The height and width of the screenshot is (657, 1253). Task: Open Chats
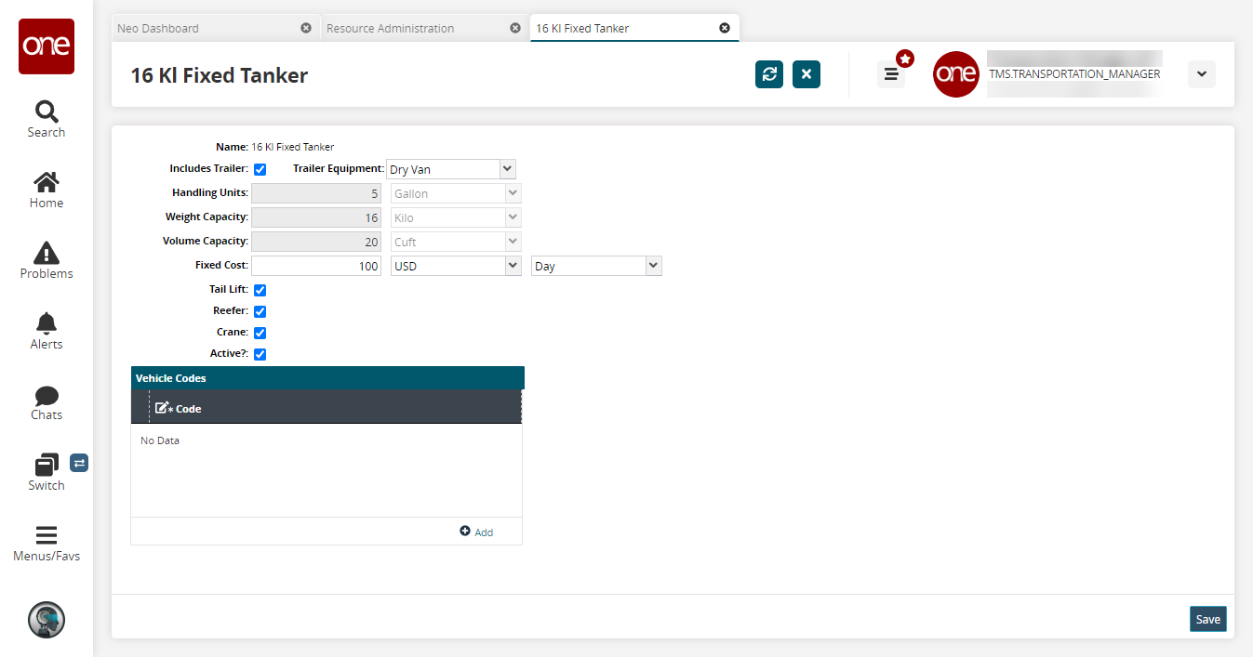click(47, 402)
